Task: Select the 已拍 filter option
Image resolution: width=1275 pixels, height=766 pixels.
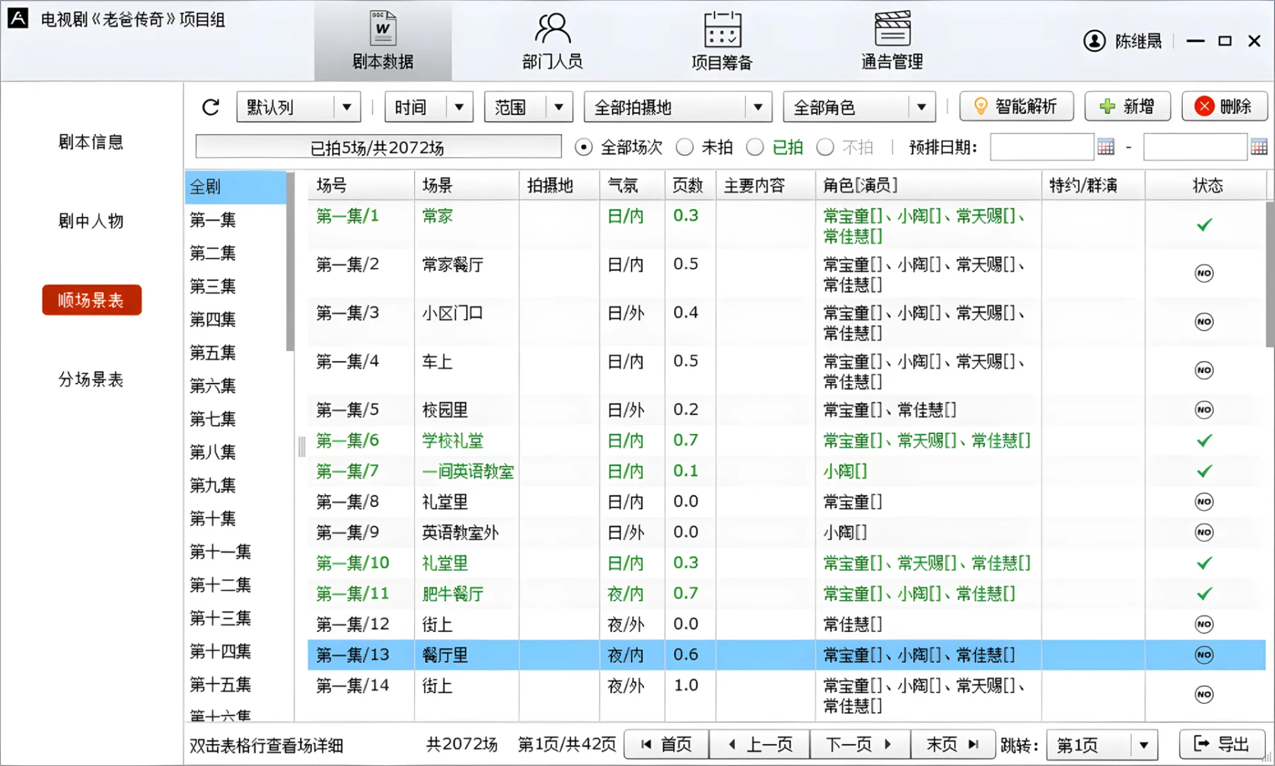Action: (x=755, y=147)
